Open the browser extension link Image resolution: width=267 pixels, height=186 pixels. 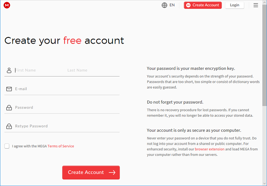(210, 149)
